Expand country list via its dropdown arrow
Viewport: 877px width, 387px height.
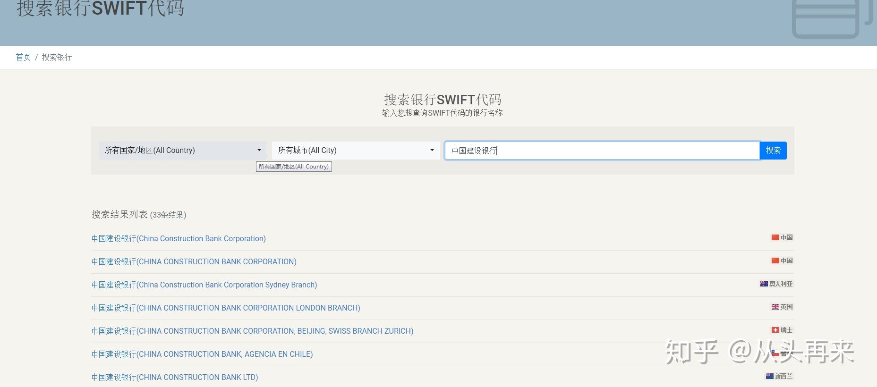(x=259, y=150)
